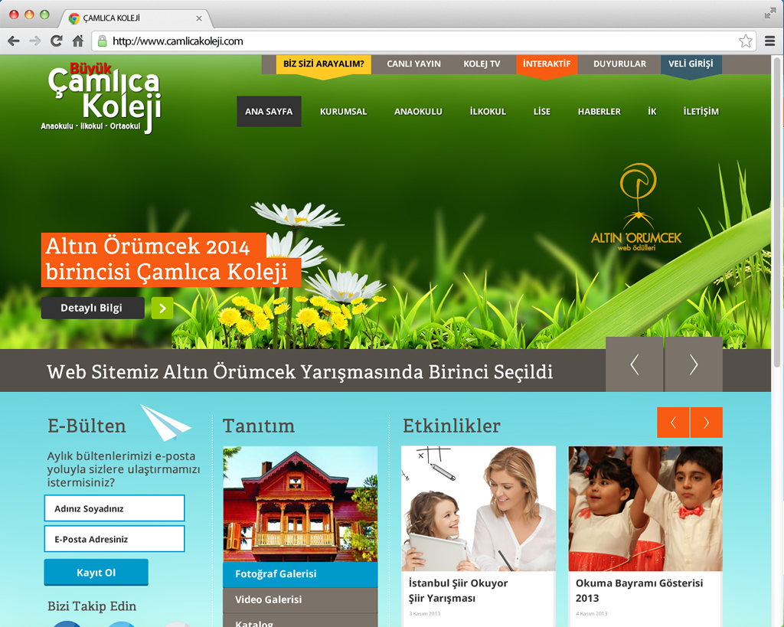Click the E-Bülten heading
This screenshot has height=627, width=784.
pos(87,426)
